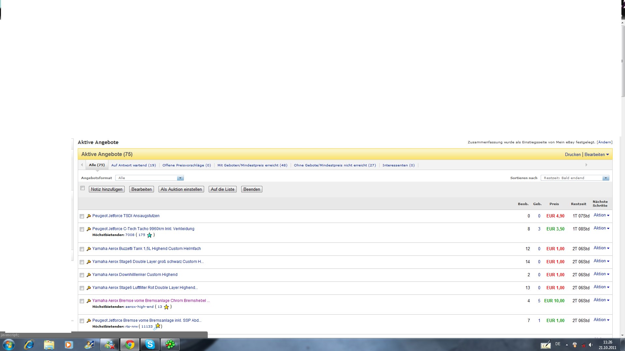Open Aktion menu for Buzzetti Tank row
This screenshot has width=625, height=351.
coord(601,248)
